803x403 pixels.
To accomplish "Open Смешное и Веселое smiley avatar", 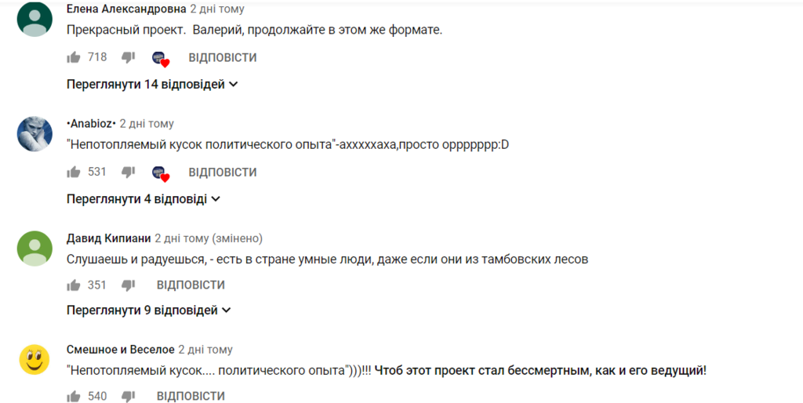I will point(35,359).
